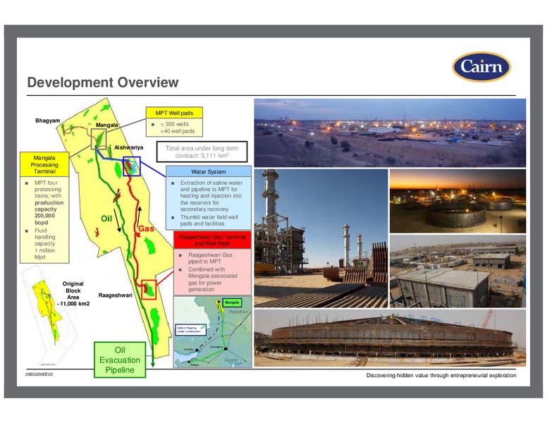Click the red 'Gas' pipeline label
Screen dimensions: 547x423
[x=146, y=228]
